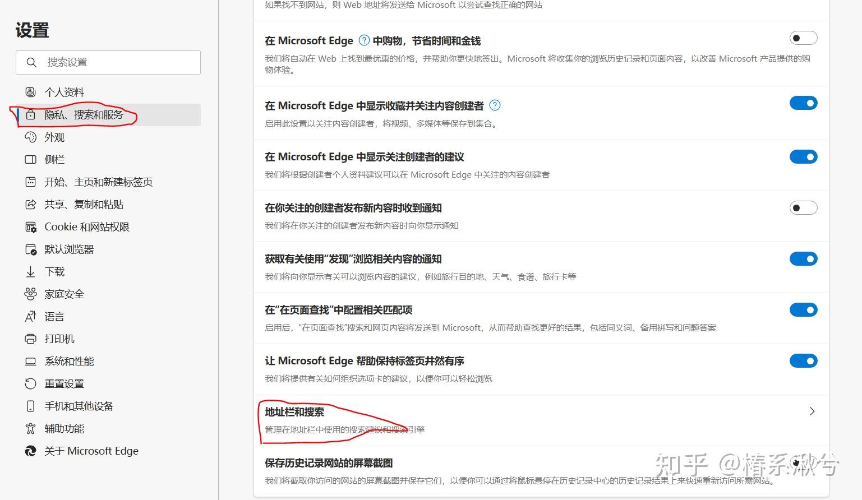Click the 重置设置 reset icon
The image size is (862, 500).
pos(30,383)
